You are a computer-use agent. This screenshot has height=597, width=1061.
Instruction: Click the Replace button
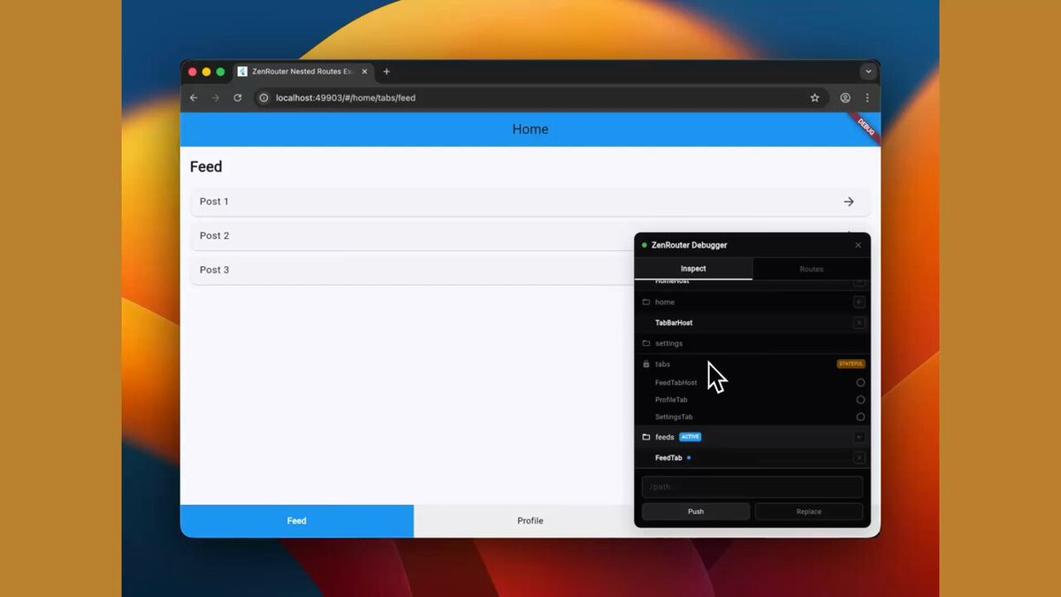(x=809, y=511)
